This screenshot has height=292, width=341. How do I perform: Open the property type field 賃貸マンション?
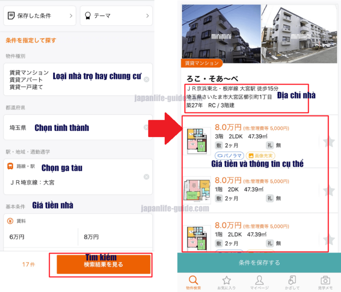(78, 79)
